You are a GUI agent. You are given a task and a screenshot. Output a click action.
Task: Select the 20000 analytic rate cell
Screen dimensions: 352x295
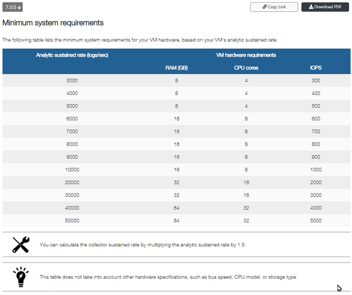(72, 182)
